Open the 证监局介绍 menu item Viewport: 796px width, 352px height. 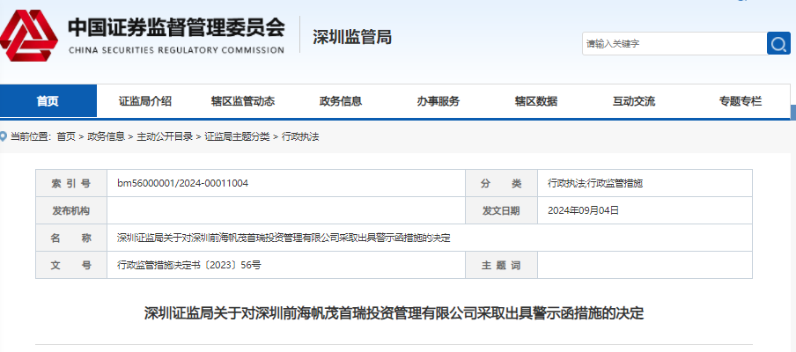[x=145, y=101]
